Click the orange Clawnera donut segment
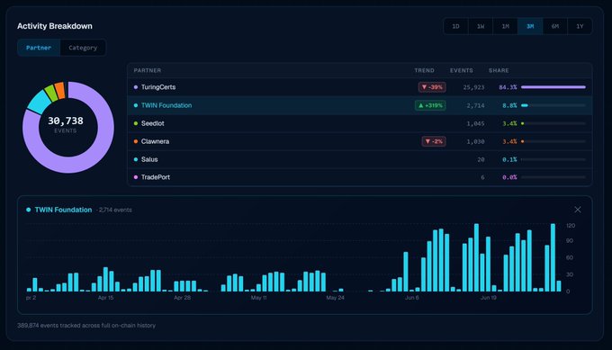Image resolution: width=612 pixels, height=350 pixels. [59, 90]
